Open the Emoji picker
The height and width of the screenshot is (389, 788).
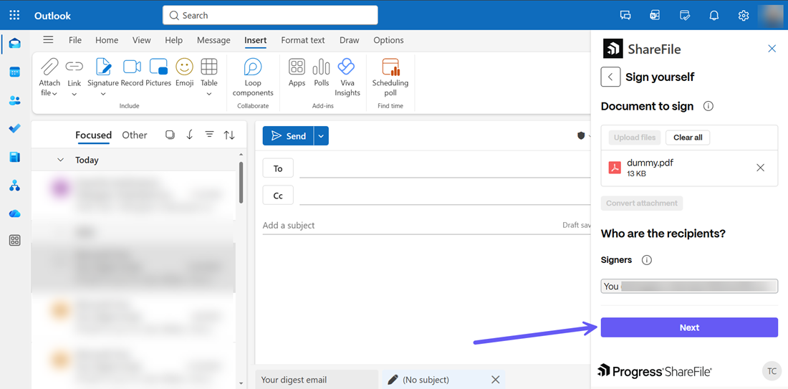[x=184, y=67]
